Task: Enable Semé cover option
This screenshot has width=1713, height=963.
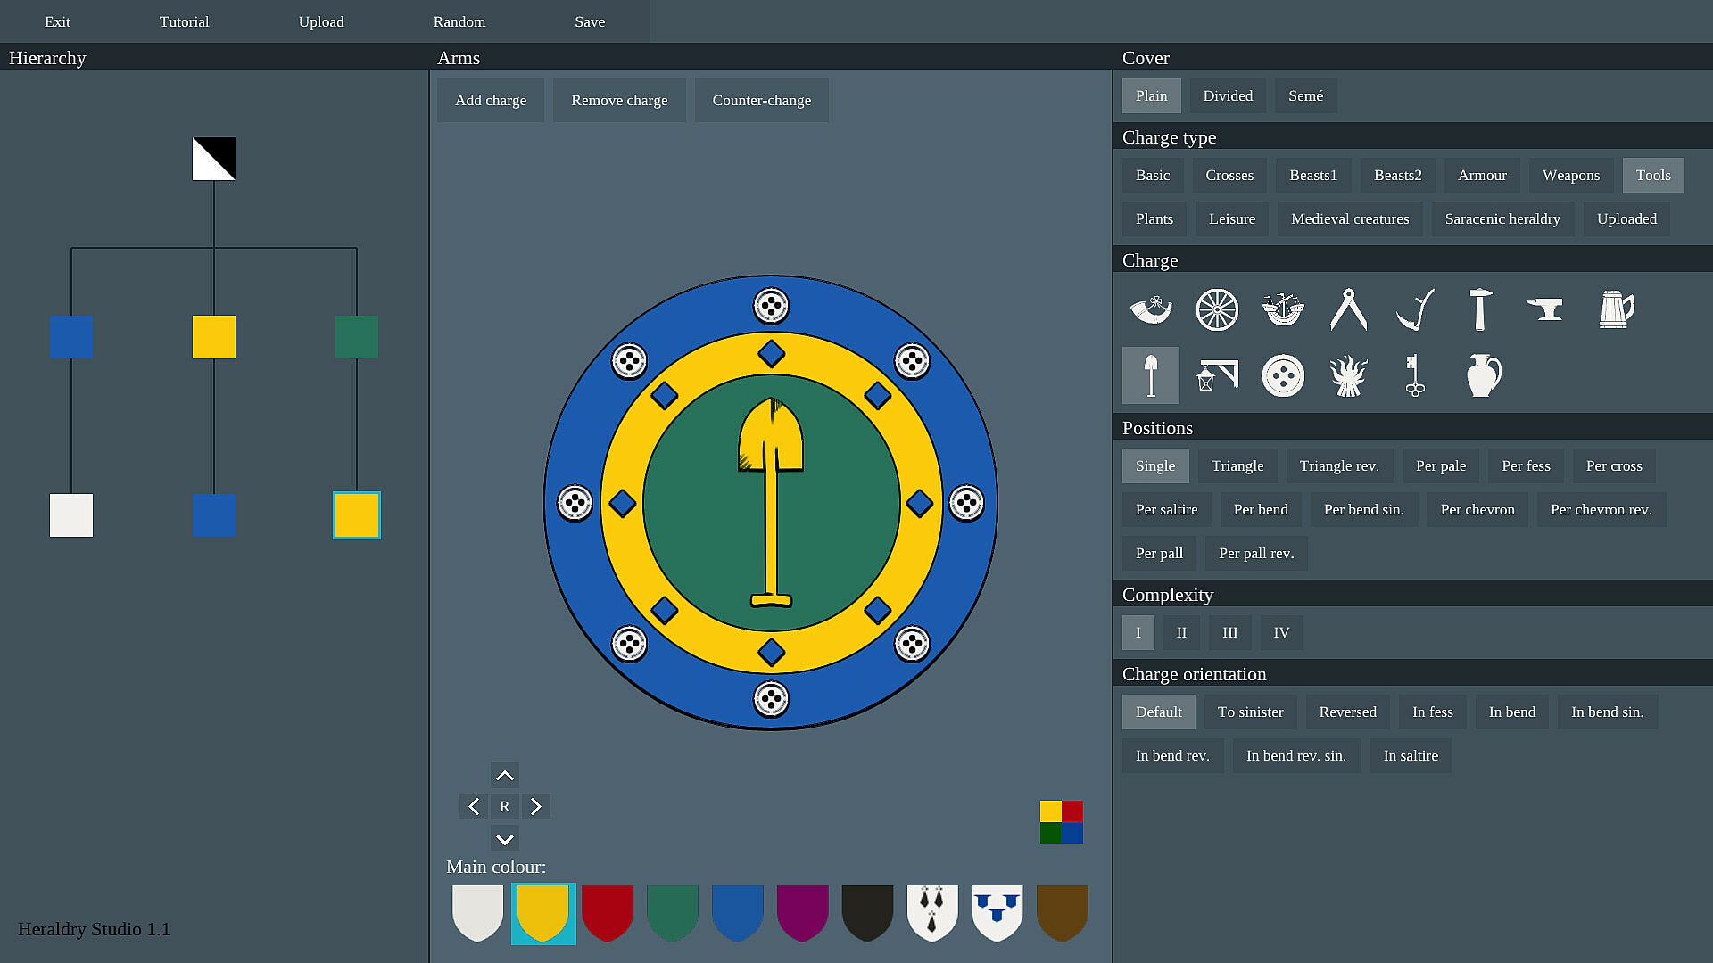Action: pos(1305,95)
